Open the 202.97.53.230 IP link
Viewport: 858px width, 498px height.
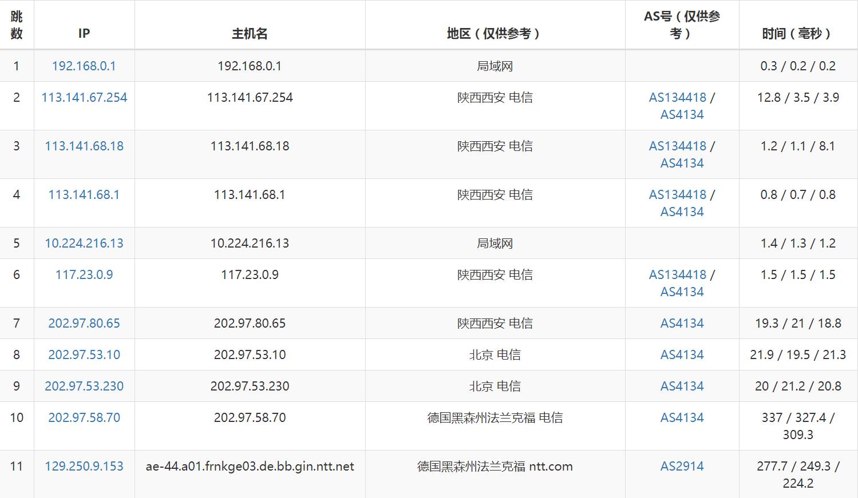[84, 386]
